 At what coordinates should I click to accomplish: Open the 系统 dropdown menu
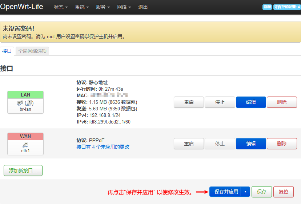click(x=82, y=7)
